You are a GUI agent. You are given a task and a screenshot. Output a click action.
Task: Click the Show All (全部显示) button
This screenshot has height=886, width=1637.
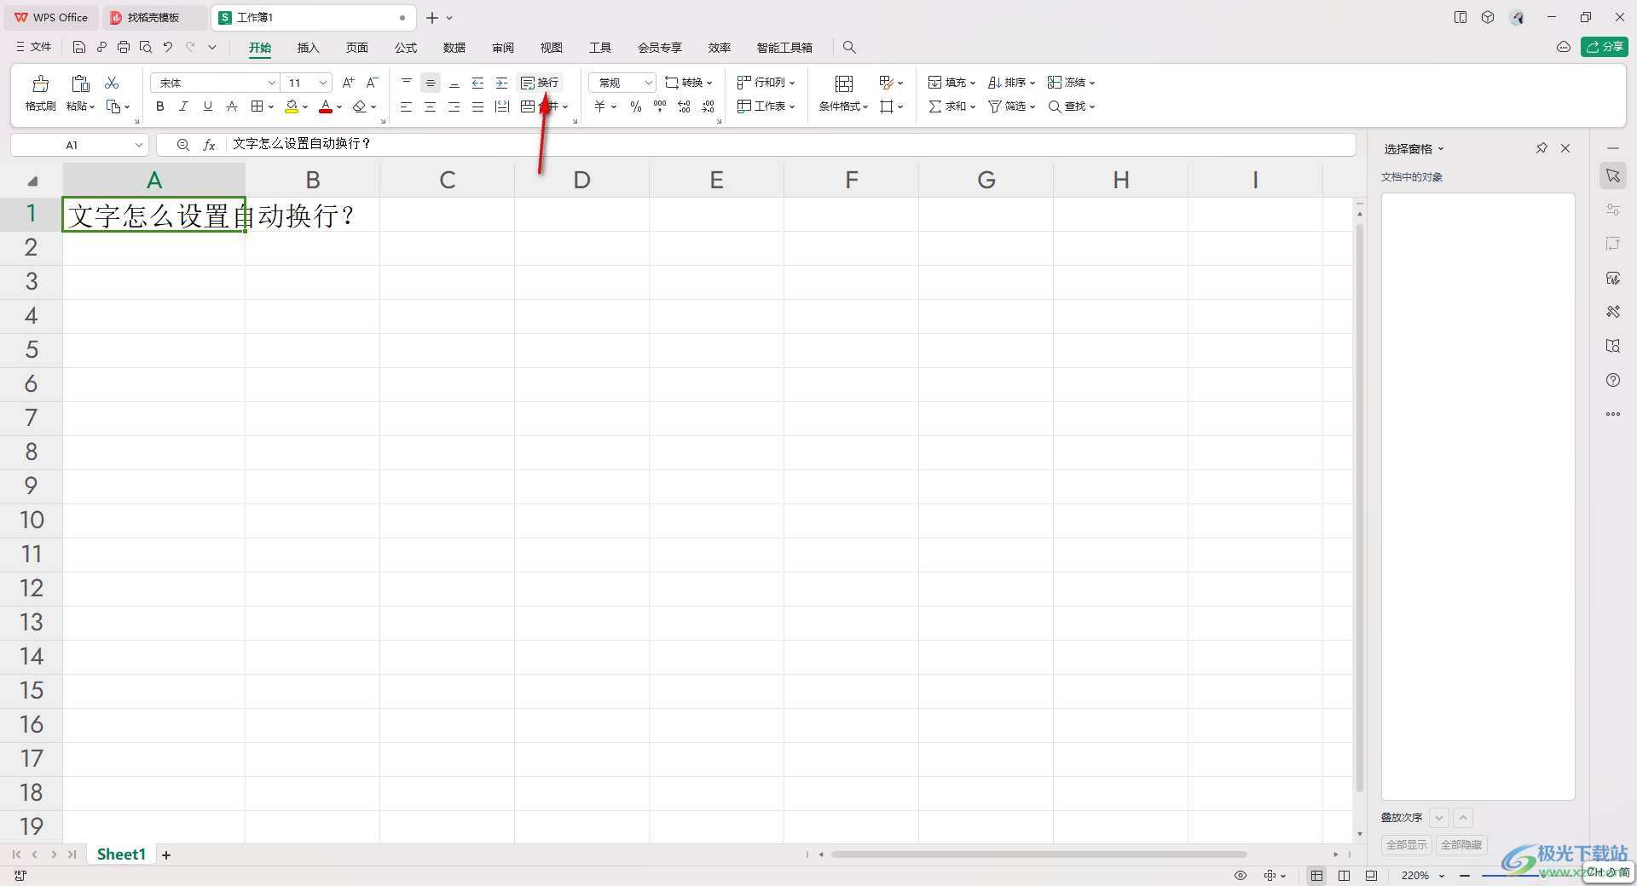click(1407, 845)
